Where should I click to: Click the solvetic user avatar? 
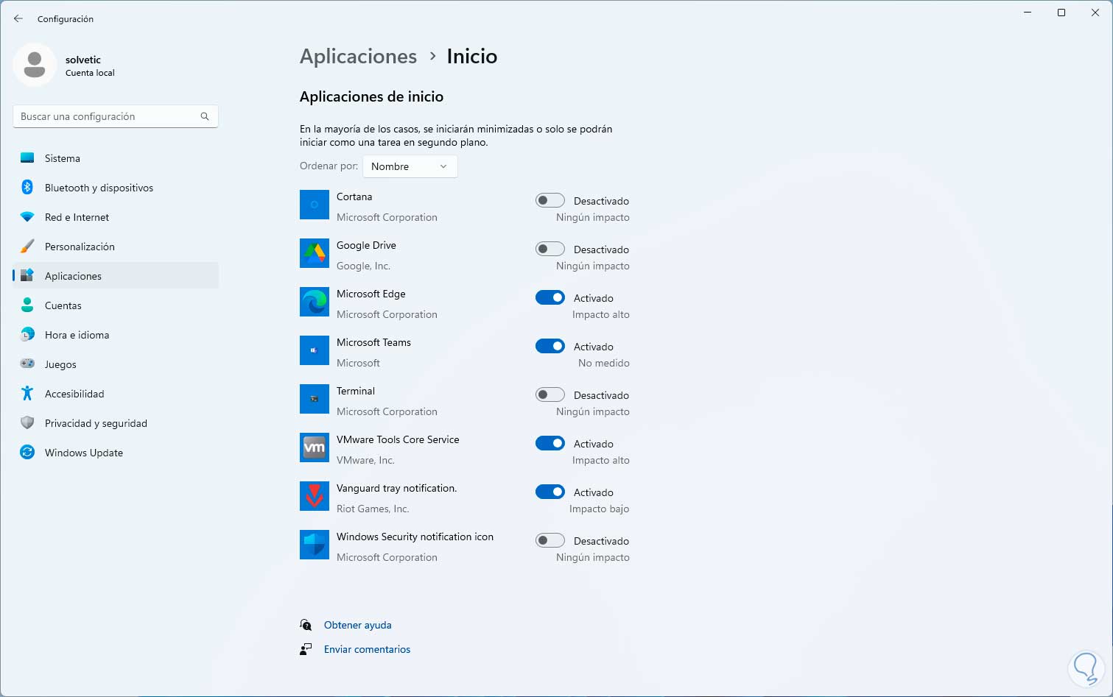(x=35, y=65)
